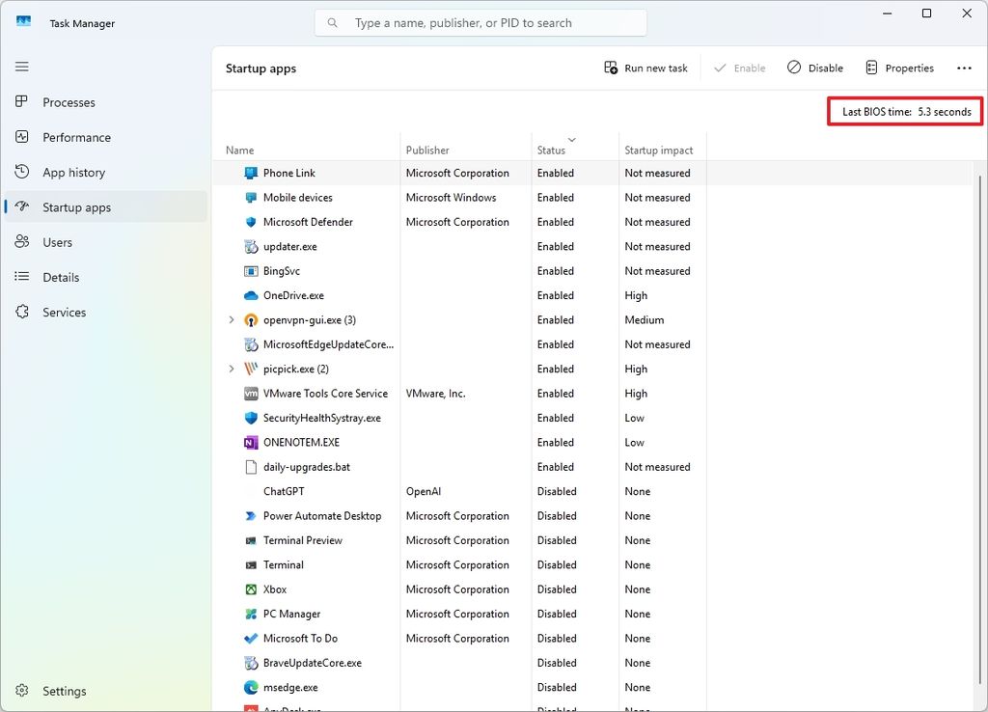Click the Enable button

[x=740, y=68]
